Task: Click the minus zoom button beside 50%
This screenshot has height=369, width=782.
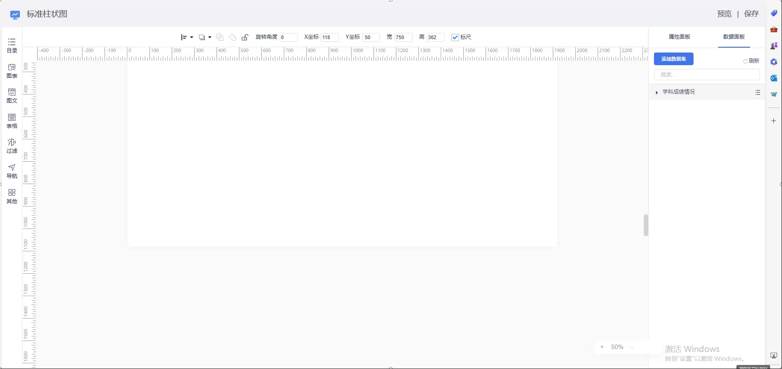Action: (x=632, y=347)
